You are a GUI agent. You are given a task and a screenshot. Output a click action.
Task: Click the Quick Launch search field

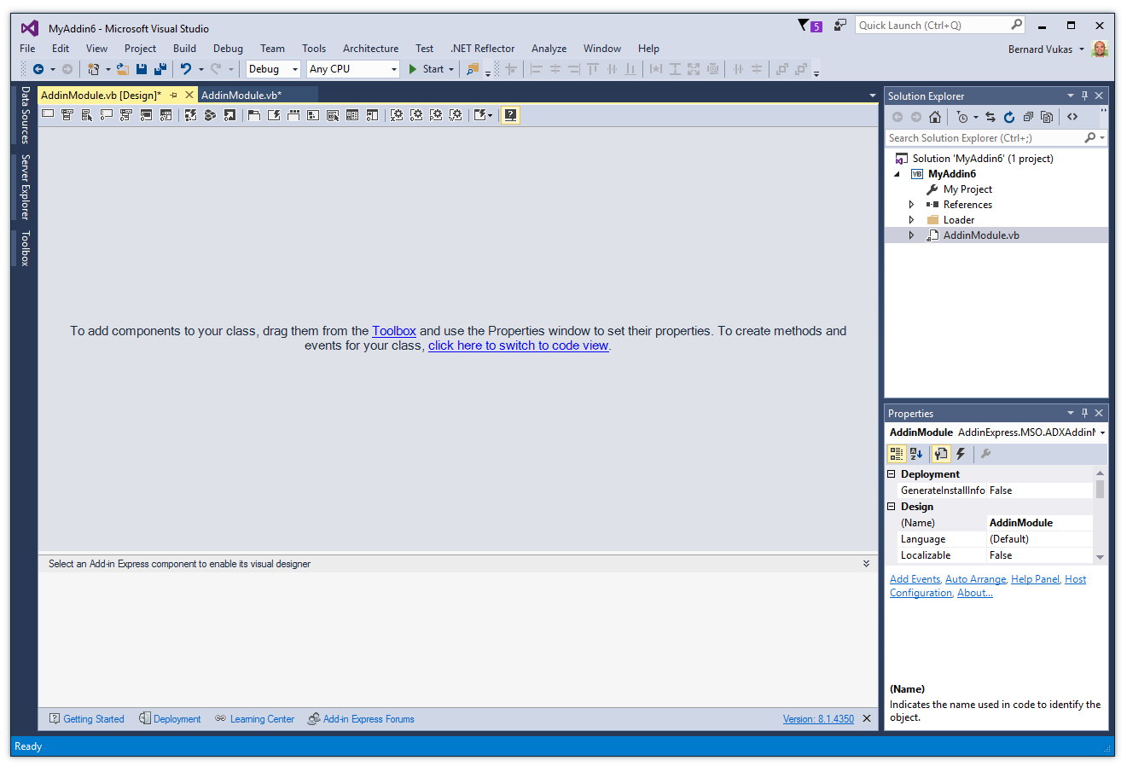pos(939,26)
